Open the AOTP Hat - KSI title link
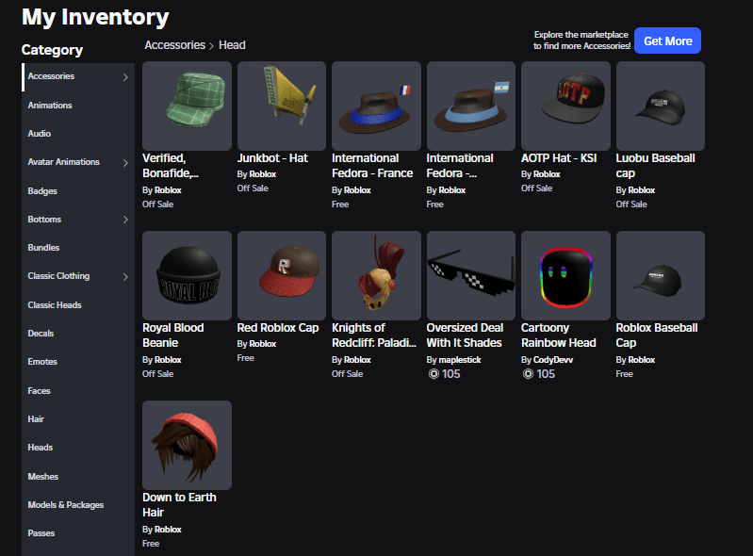Screen dimensions: 753x556 click(559, 158)
